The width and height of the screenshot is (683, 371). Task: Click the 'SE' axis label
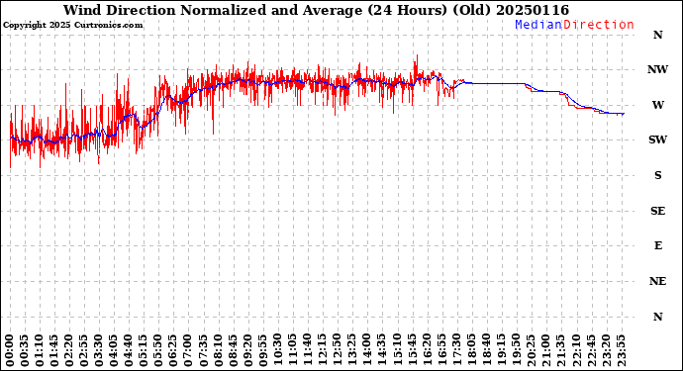pyautogui.click(x=657, y=211)
